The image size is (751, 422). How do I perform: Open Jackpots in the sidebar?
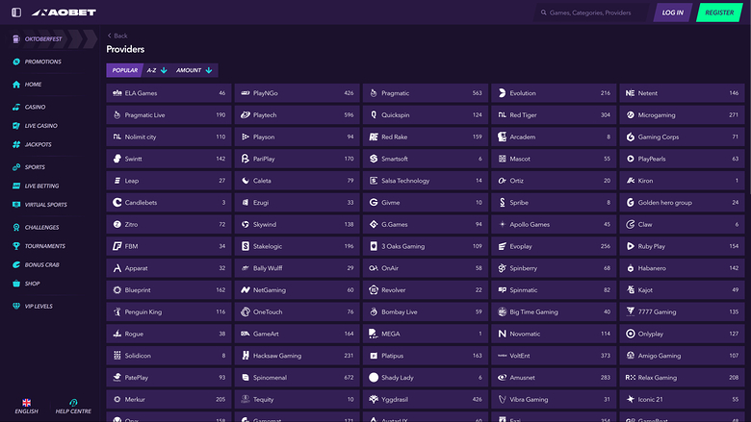tap(32, 144)
